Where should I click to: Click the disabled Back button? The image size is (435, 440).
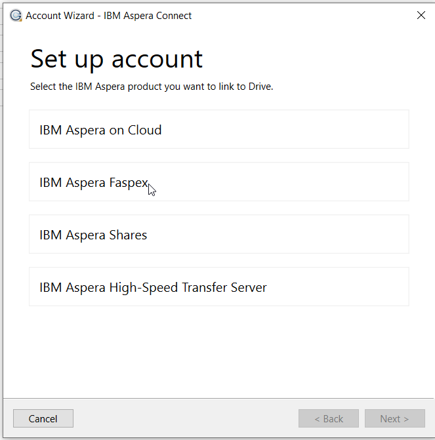(x=329, y=418)
